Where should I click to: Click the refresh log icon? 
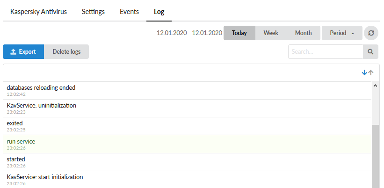[x=371, y=33]
